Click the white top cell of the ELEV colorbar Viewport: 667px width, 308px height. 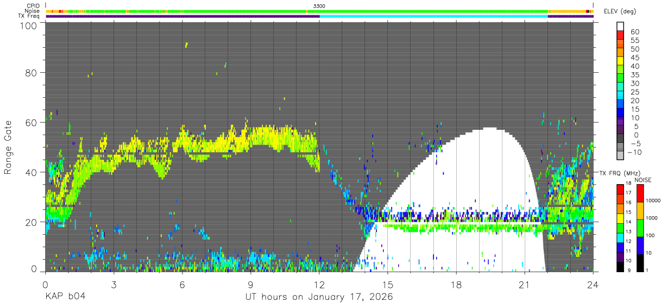(620, 27)
